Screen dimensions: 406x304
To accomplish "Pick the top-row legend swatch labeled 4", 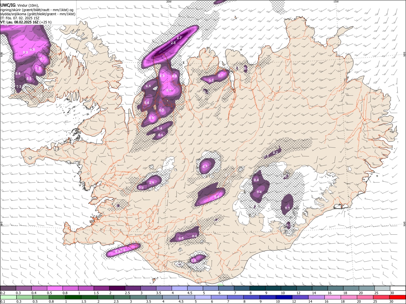I will [180, 288].
